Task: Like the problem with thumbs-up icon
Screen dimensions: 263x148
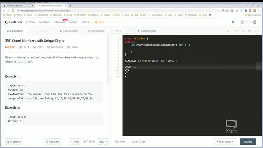Action: coord(21,47)
